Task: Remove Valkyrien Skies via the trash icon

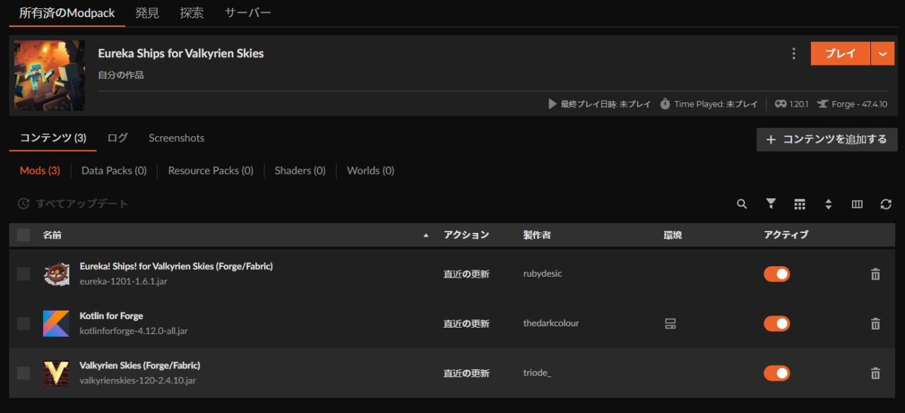Action: pos(875,372)
